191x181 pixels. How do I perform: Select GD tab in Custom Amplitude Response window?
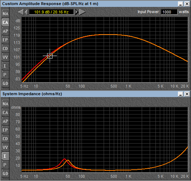pyautogui.click(x=5, y=84)
